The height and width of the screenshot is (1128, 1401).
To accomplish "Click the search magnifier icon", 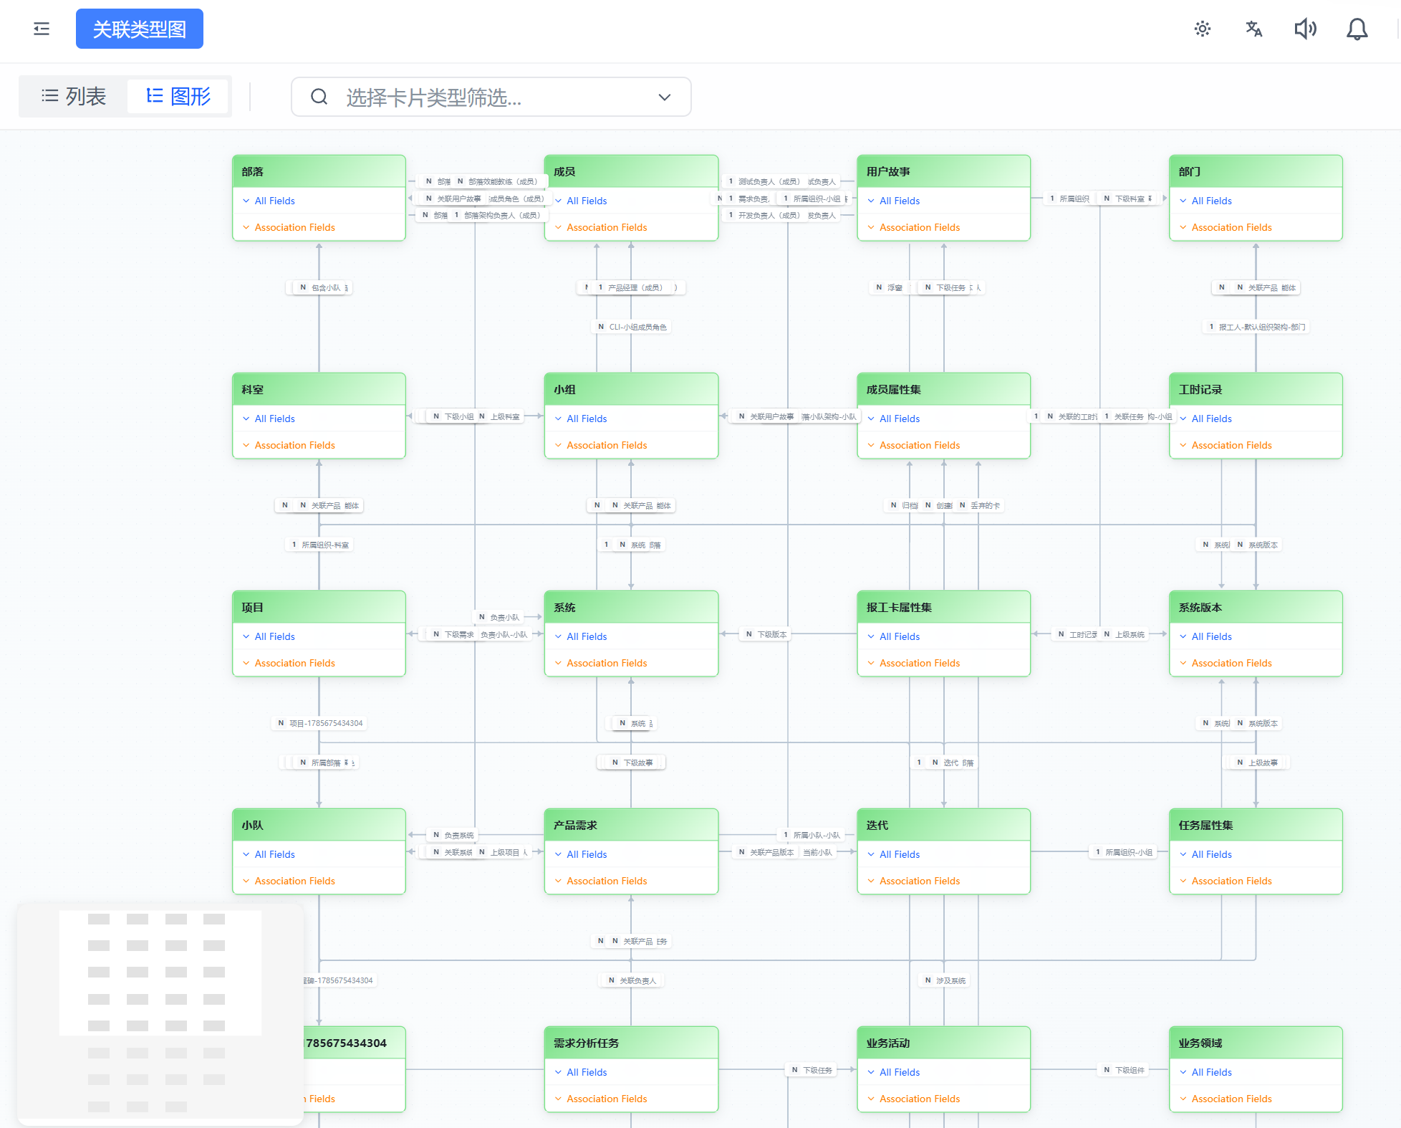I will pos(319,97).
